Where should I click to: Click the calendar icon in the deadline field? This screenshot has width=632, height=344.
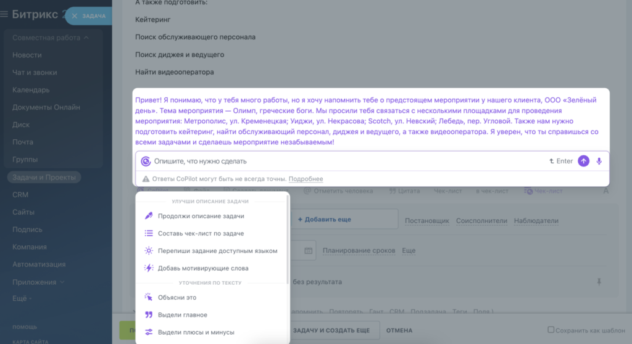click(x=309, y=250)
